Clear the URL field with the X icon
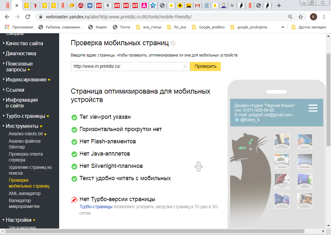The width and height of the screenshot is (331, 235). tap(185, 66)
